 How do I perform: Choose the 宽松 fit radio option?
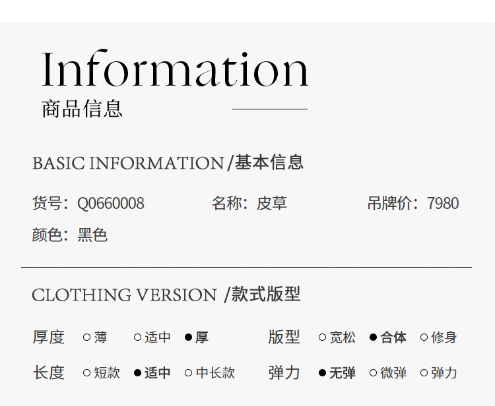pos(337,337)
